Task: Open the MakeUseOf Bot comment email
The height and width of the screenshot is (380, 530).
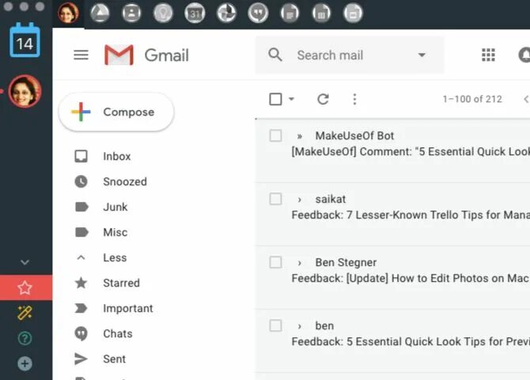Action: pos(392,151)
